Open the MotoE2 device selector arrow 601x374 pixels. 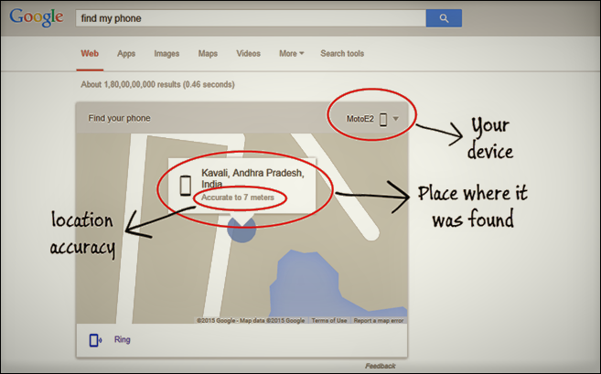[396, 118]
